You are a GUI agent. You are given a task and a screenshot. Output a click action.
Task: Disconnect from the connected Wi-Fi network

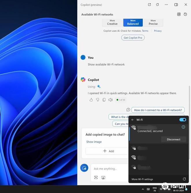point(173,140)
